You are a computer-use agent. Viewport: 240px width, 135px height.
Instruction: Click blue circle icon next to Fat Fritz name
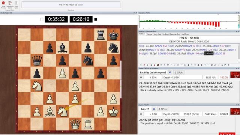coord(170,72)
